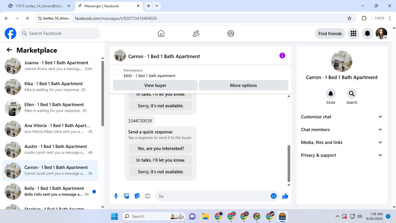Open Bella's unread conversation
This screenshot has width=396, height=223.
pyautogui.click(x=50, y=191)
